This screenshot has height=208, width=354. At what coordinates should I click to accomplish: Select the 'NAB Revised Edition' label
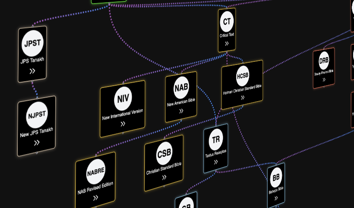(95, 188)
